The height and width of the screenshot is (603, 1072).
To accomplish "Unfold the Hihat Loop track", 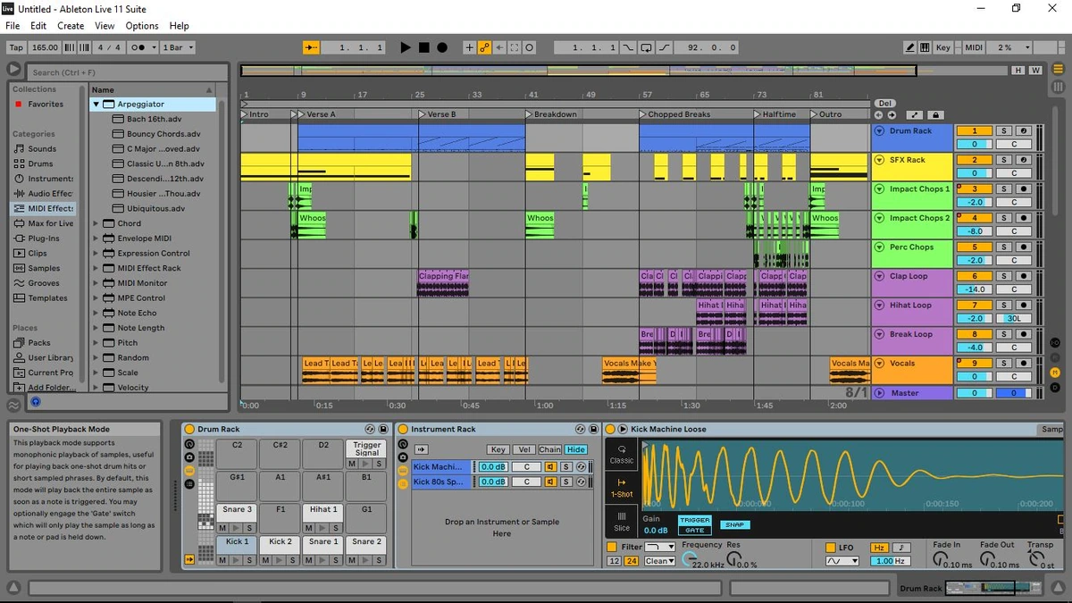I will pos(879,305).
